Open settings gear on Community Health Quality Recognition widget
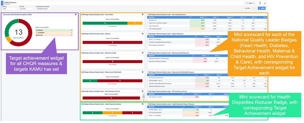This screenshot has height=123, width=304. pos(76,14)
